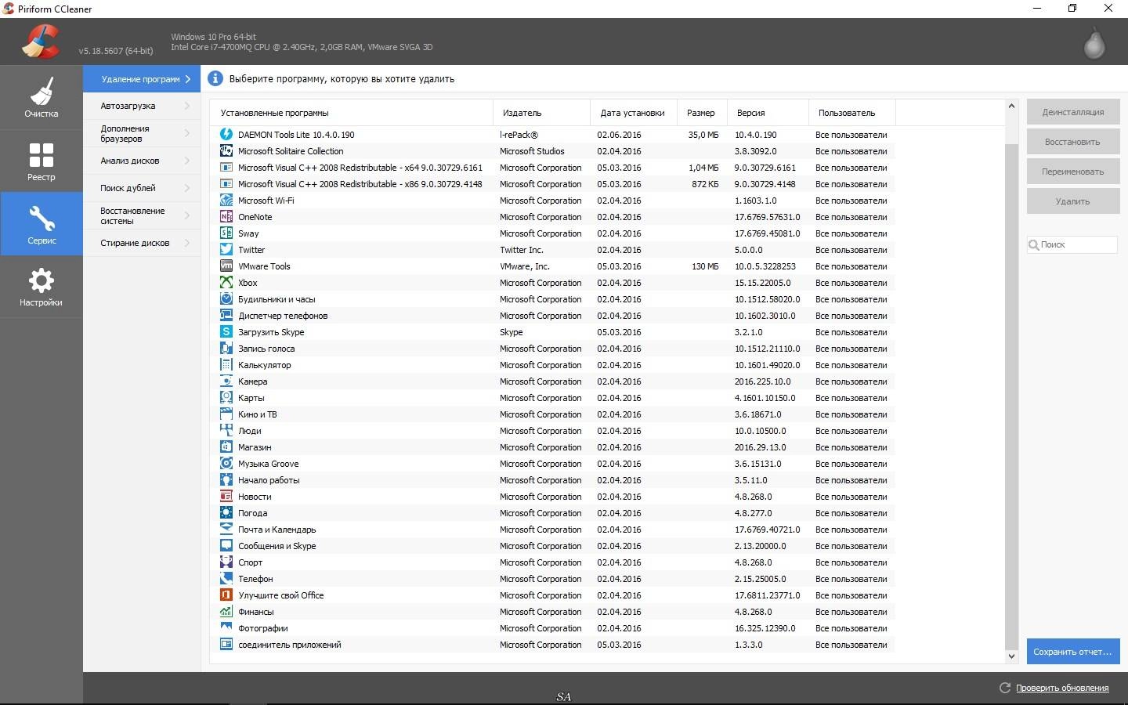Select the Люди row
This screenshot has width=1128, height=705.
pyautogui.click(x=552, y=431)
